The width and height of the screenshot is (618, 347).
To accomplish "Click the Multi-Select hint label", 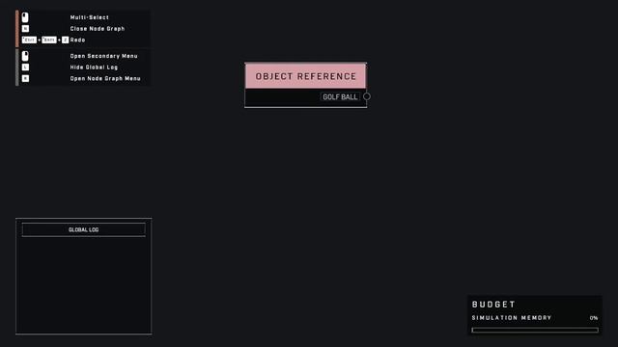I will click(90, 17).
